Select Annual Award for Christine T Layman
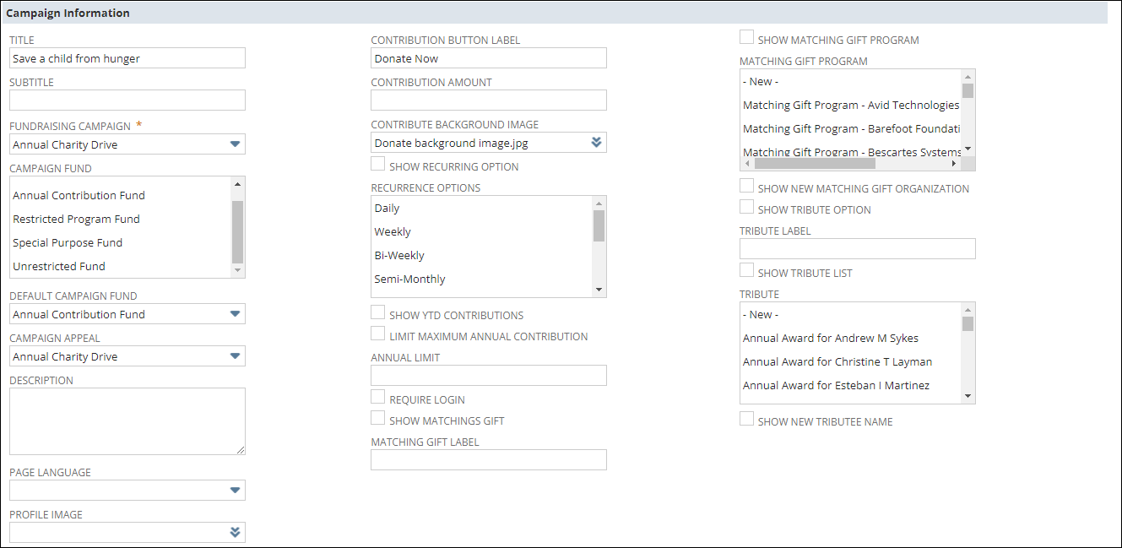The image size is (1122, 548). [x=836, y=361]
